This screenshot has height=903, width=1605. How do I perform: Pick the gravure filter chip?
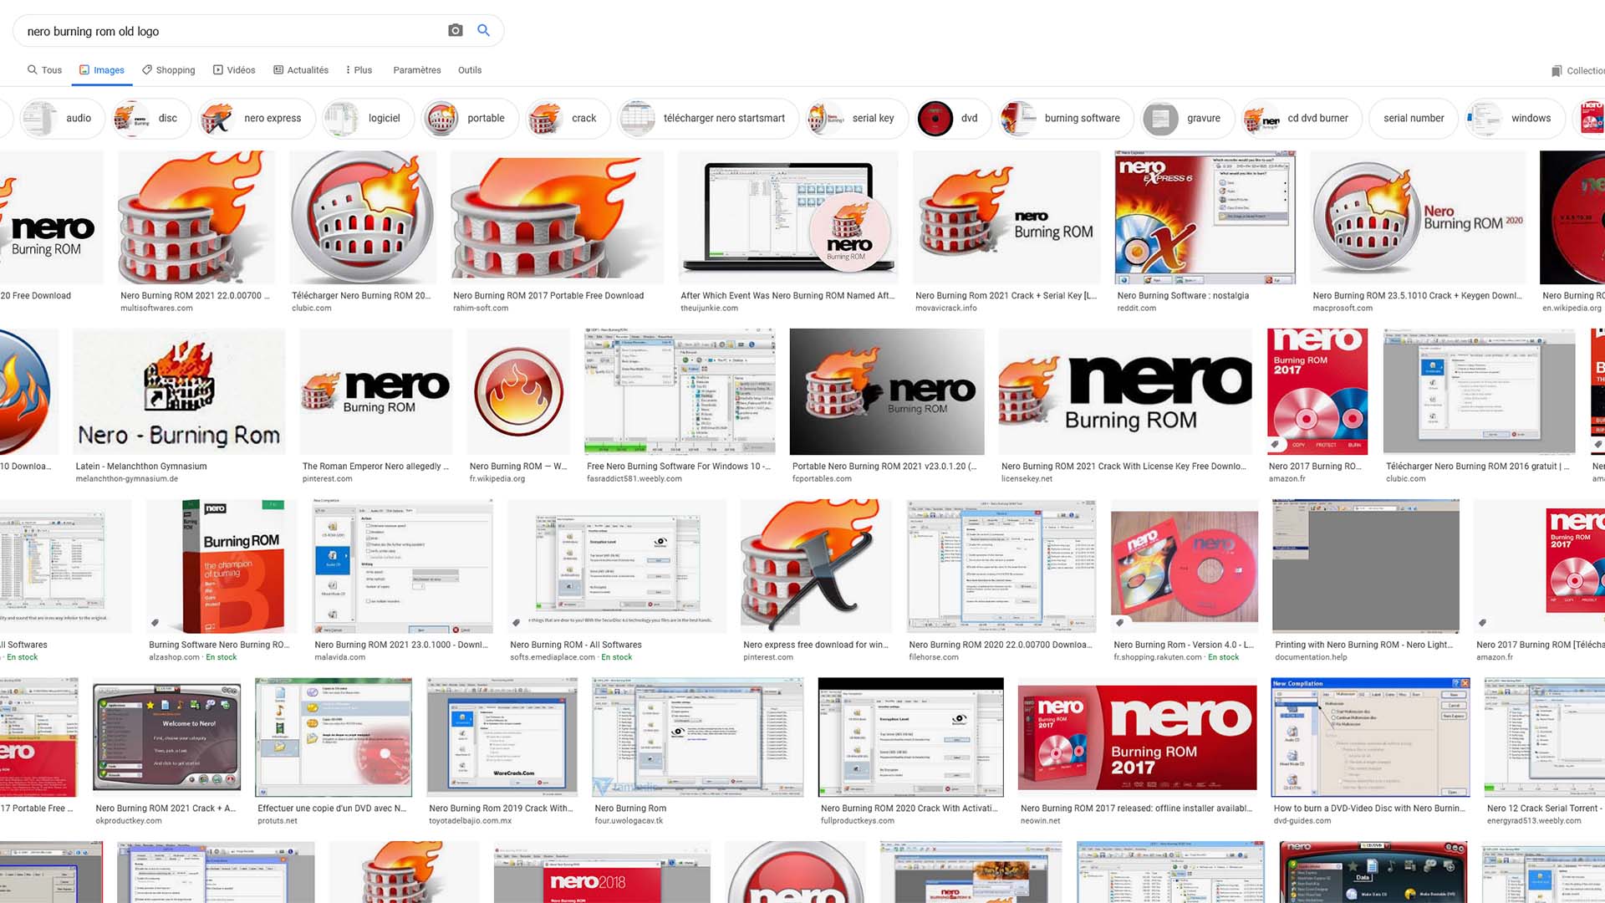(x=1188, y=118)
